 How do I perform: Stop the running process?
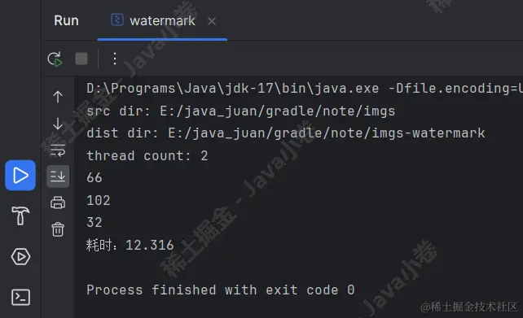[x=81, y=59]
